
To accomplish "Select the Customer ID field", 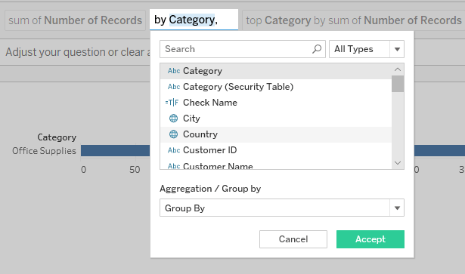I will 276,150.
